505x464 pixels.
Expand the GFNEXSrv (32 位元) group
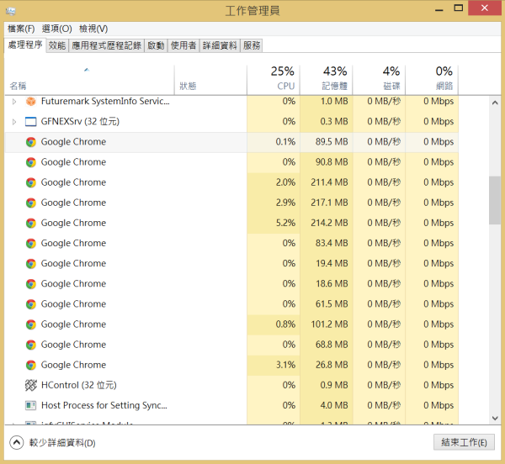(x=13, y=122)
